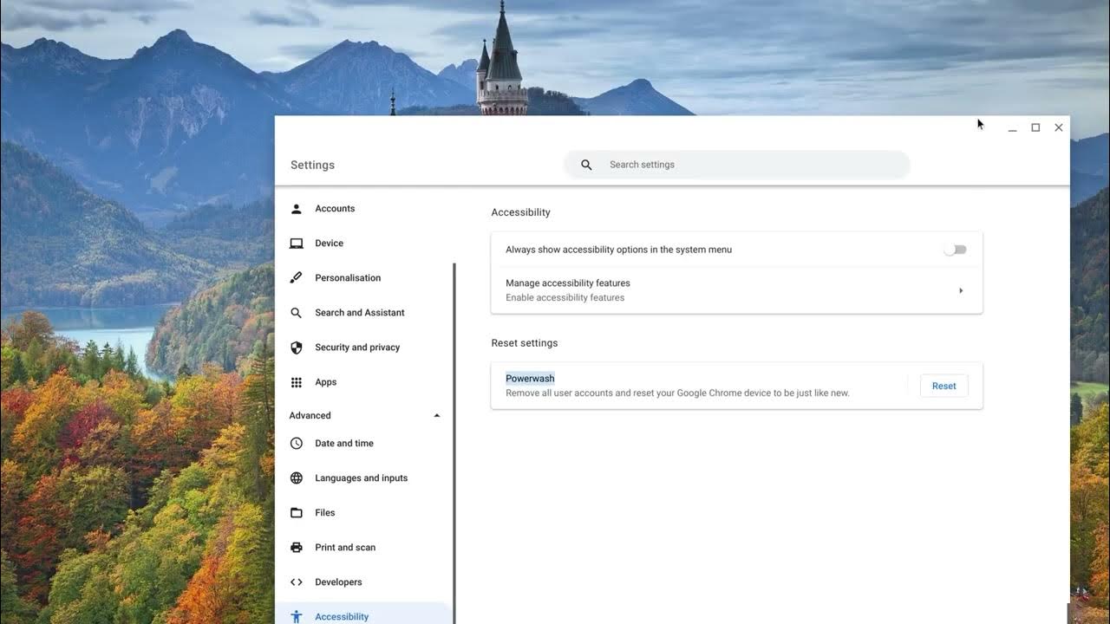This screenshot has width=1110, height=624.
Task: Open Manage accessibility features arrow
Action: 961,290
